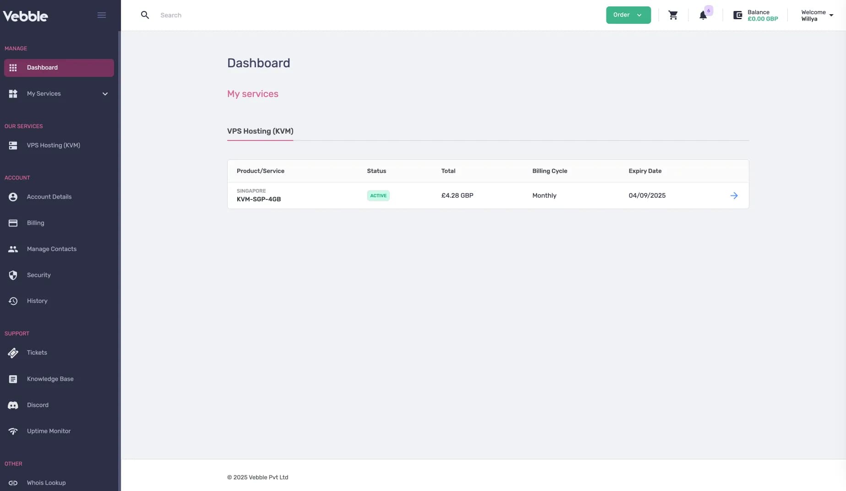Open the Order dropdown button
This screenshot has height=491, width=846.
628,15
